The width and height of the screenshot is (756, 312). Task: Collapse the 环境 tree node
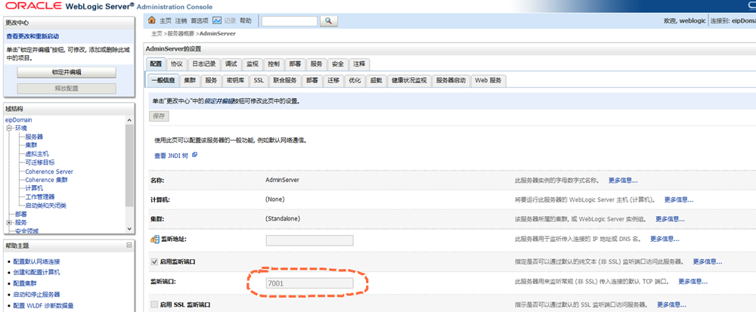pyautogui.click(x=8, y=128)
